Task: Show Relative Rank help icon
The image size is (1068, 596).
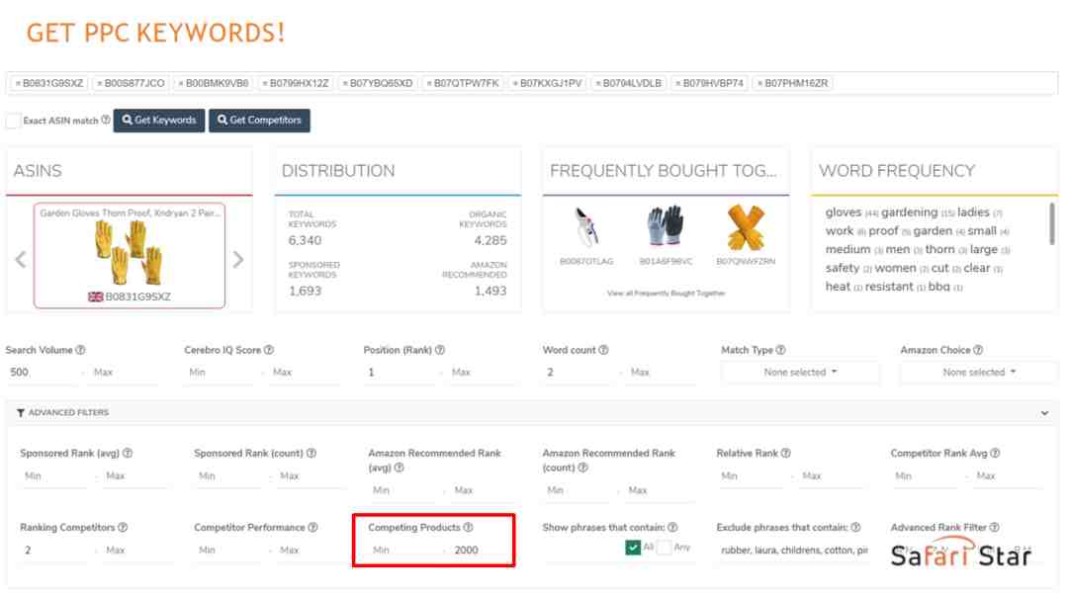Action: click(x=786, y=454)
